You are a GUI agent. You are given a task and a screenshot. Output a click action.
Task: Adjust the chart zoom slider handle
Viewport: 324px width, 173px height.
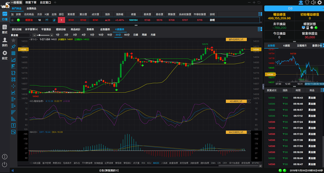(38, 35)
